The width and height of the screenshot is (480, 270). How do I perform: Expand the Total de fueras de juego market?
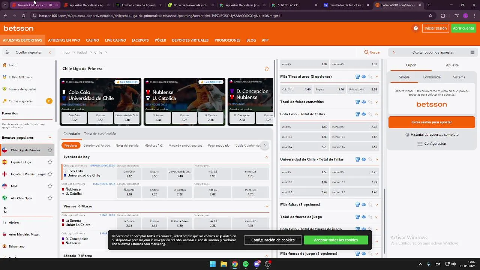click(x=377, y=217)
